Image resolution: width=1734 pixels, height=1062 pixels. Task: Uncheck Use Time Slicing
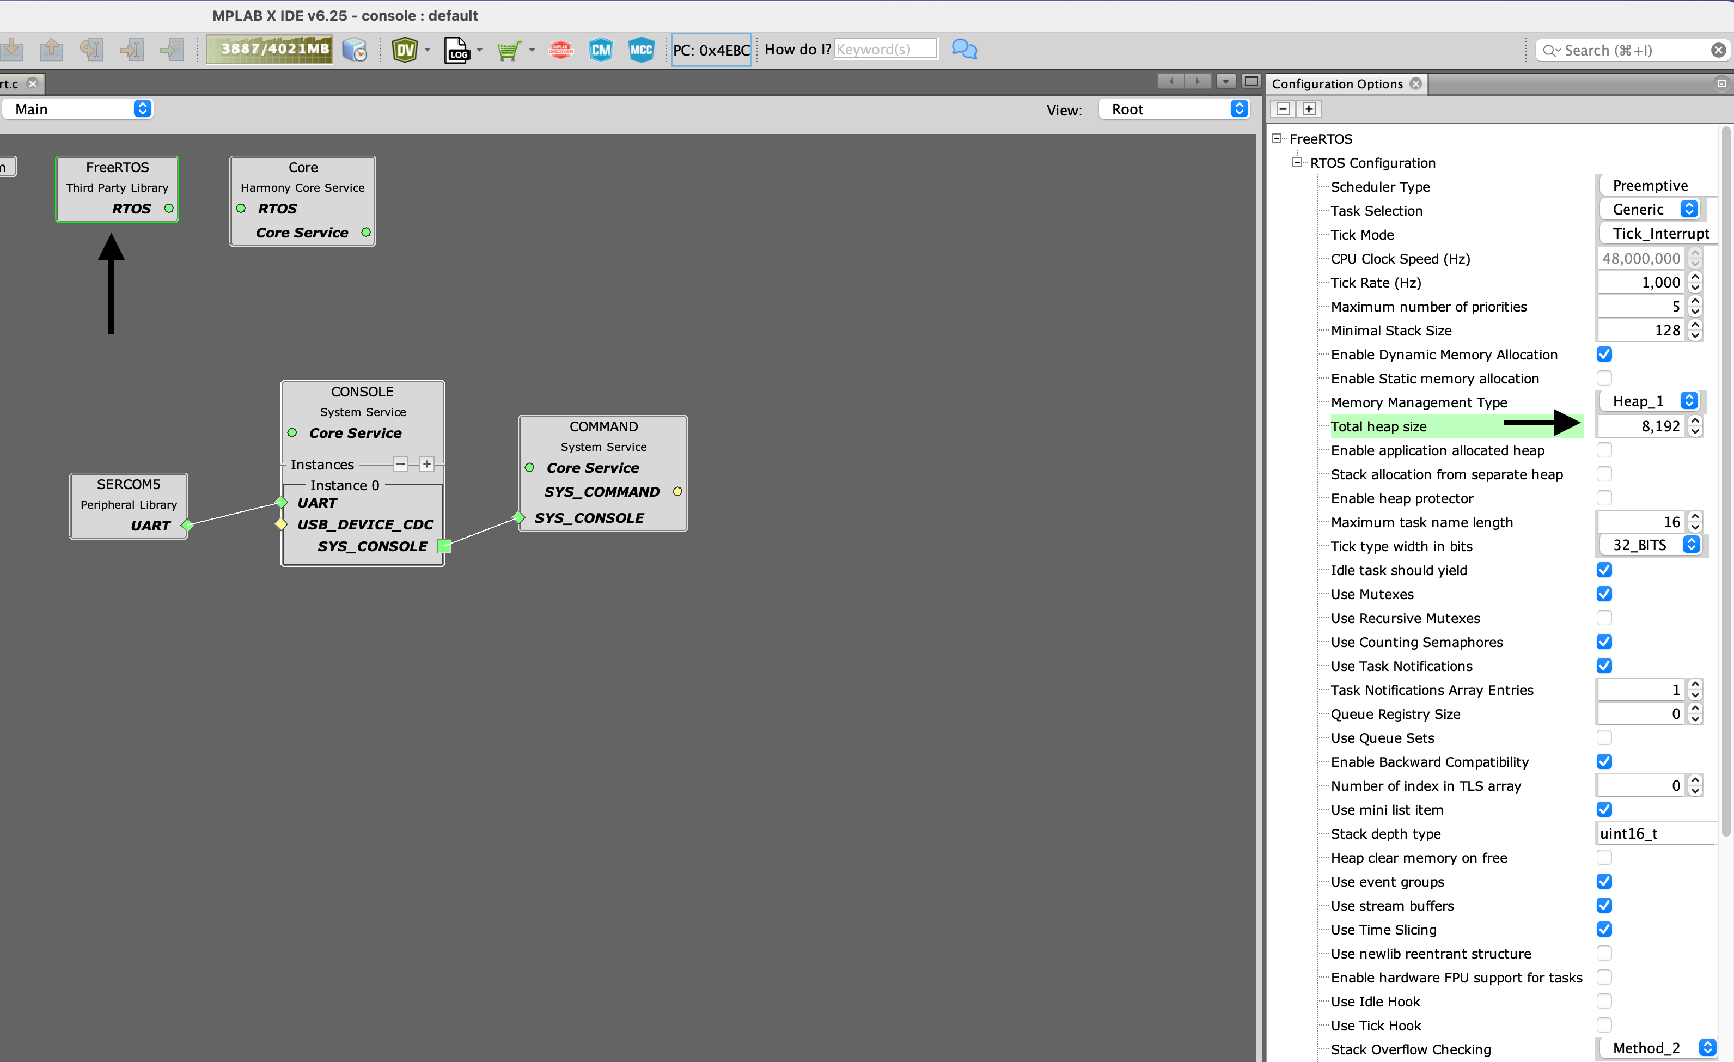1604,929
